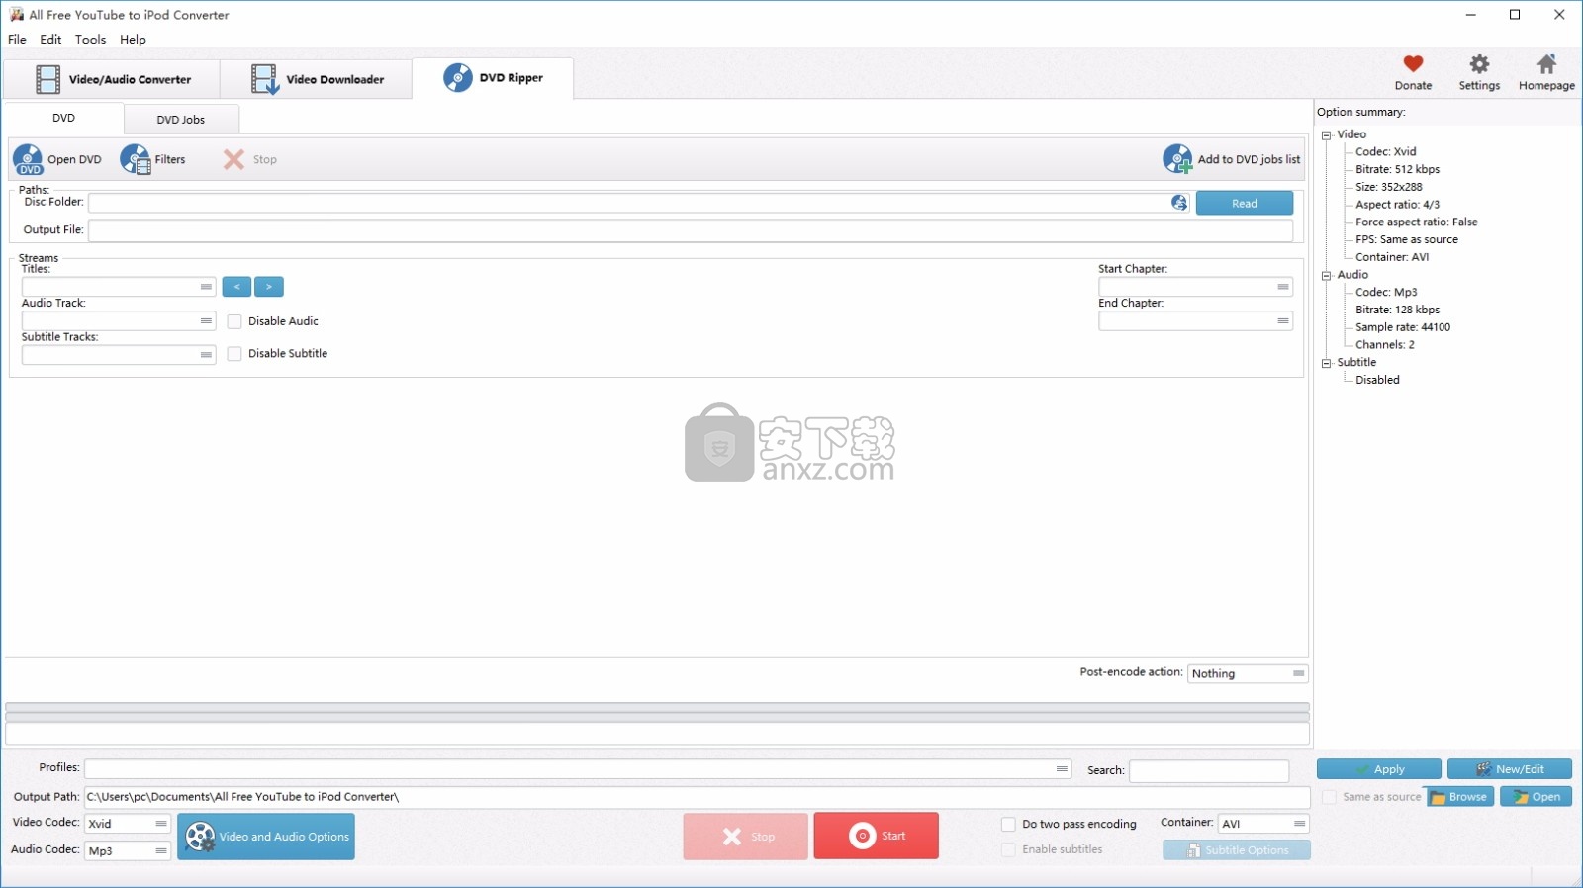Open the Audio Track dropdown
1583x888 pixels.
tap(119, 321)
